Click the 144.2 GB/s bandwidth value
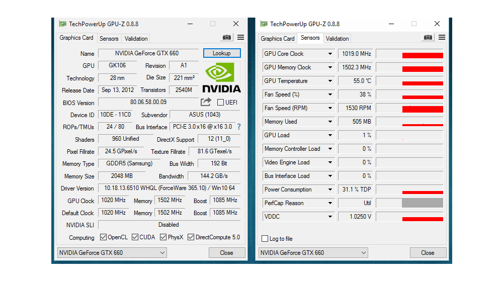The width and height of the screenshot is (503, 283). [214, 176]
